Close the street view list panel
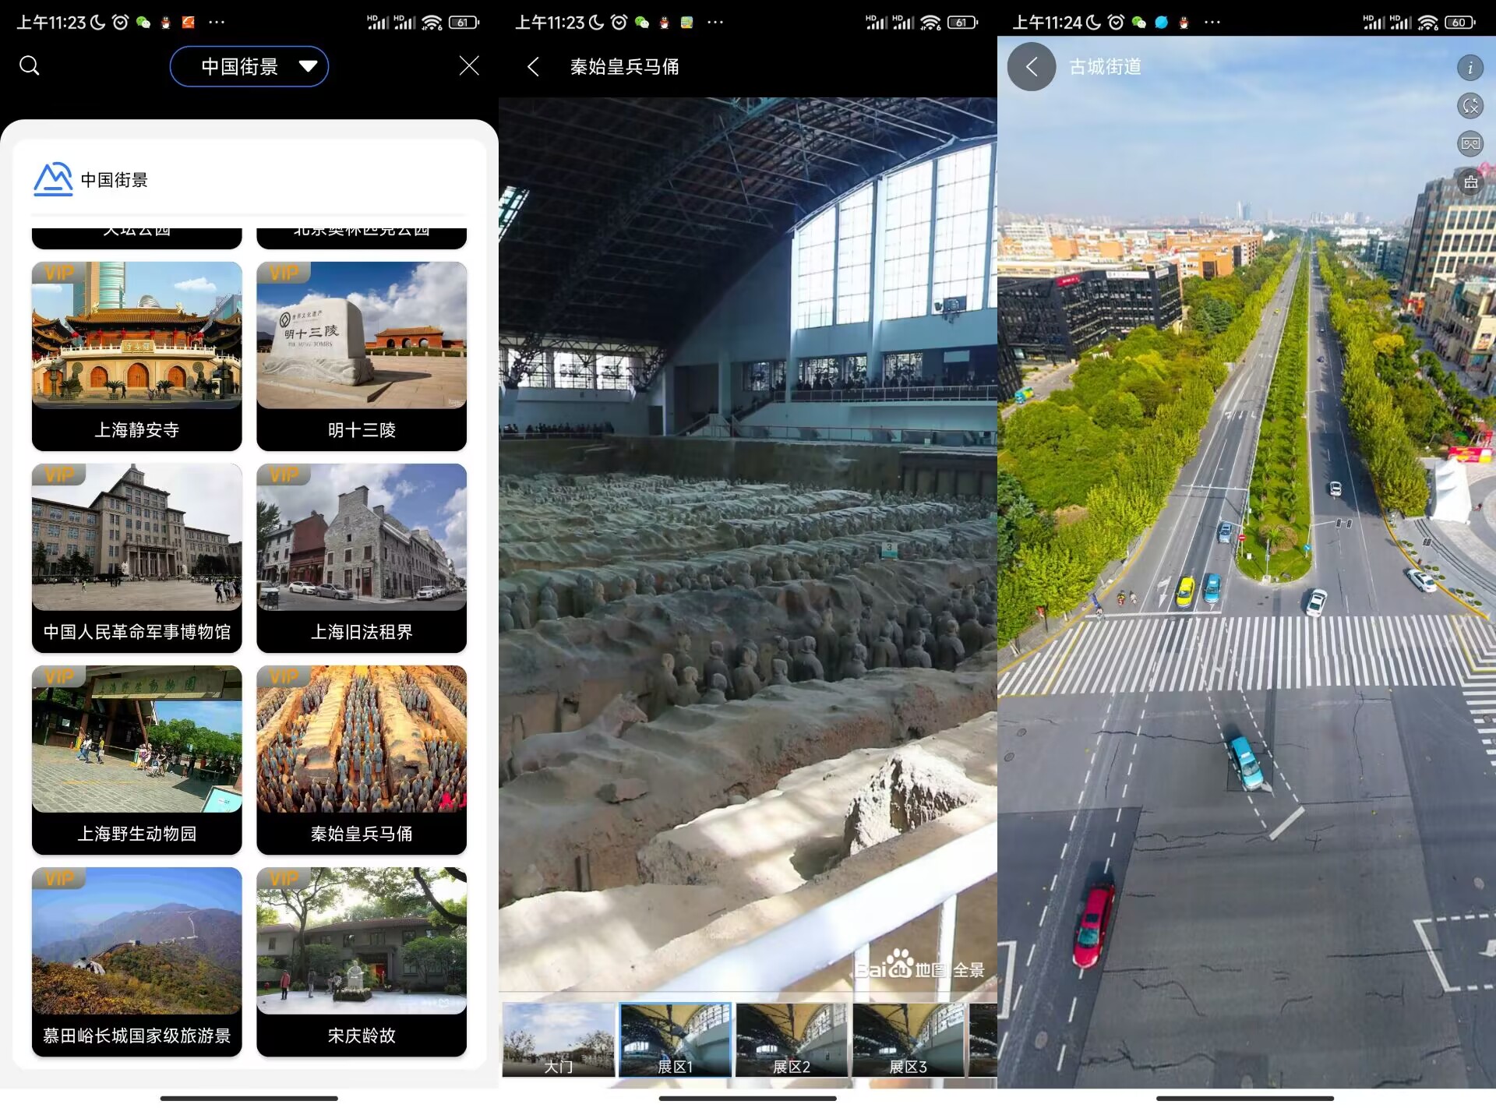This screenshot has width=1496, height=1108. point(468,65)
